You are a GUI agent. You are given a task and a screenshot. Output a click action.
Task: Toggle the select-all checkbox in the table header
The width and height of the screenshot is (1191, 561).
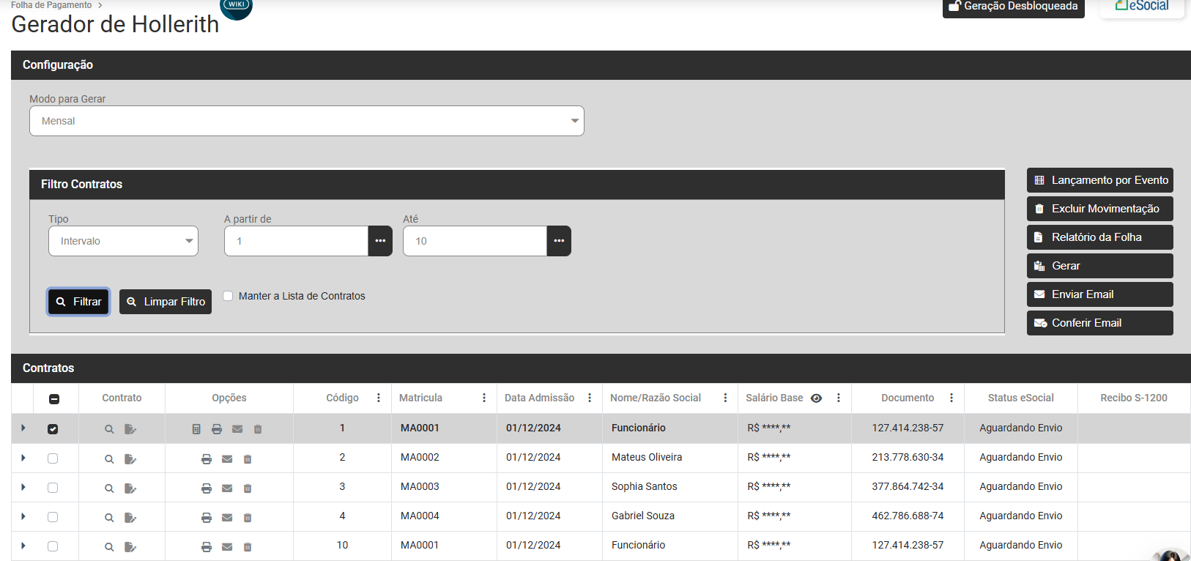54,399
